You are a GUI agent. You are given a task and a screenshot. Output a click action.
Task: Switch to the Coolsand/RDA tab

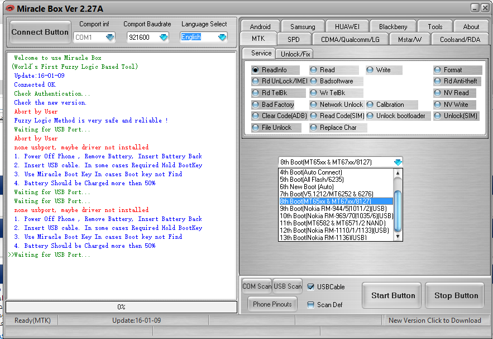(x=460, y=39)
